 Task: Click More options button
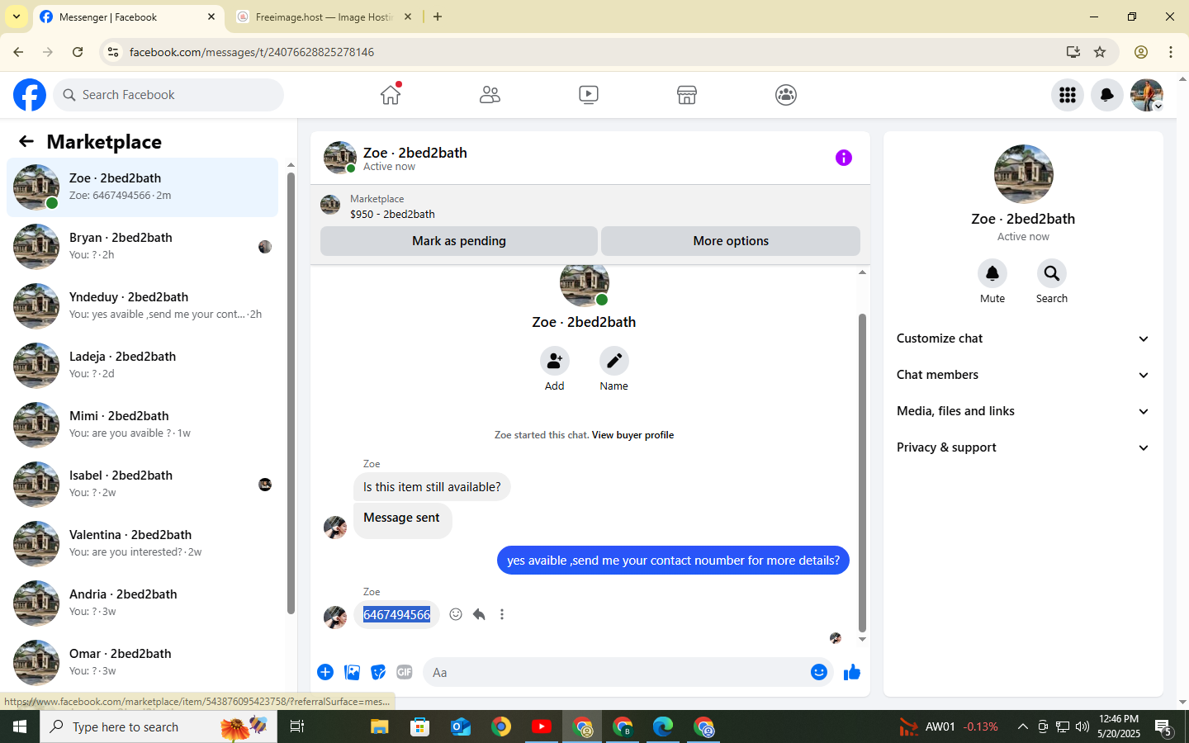point(731,241)
